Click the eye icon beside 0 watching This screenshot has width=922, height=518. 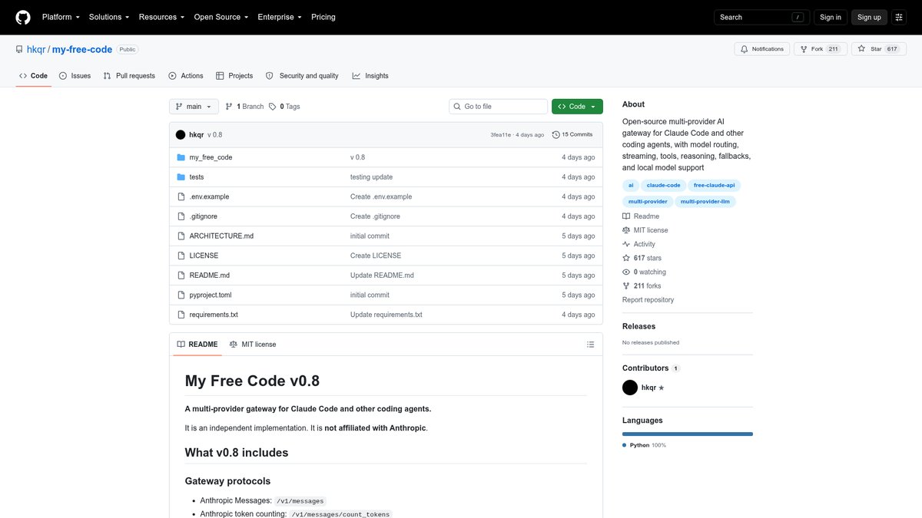(626, 272)
